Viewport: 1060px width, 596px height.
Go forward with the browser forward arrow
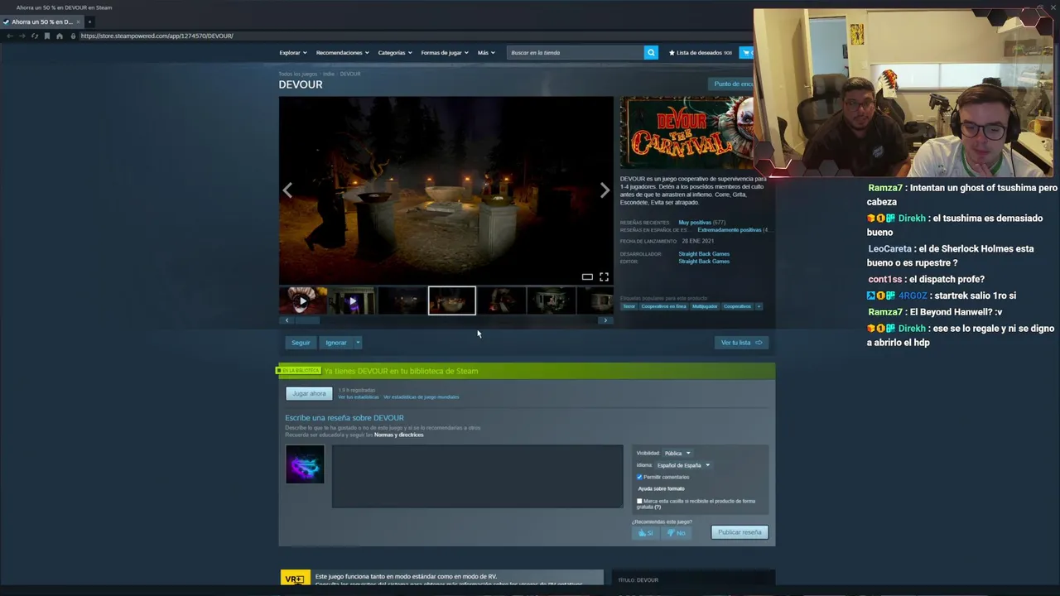point(22,36)
